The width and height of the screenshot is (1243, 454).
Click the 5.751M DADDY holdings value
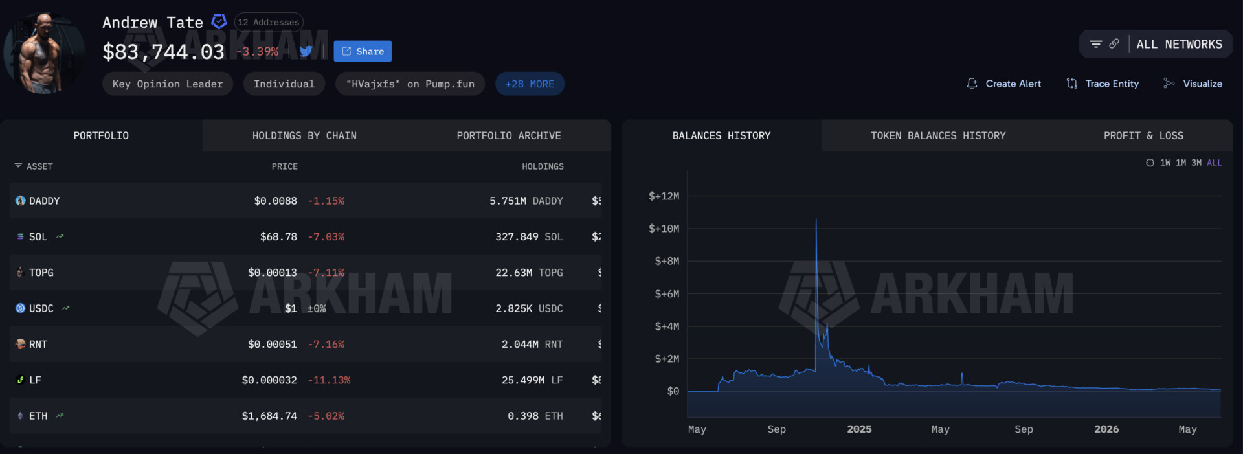coord(526,201)
